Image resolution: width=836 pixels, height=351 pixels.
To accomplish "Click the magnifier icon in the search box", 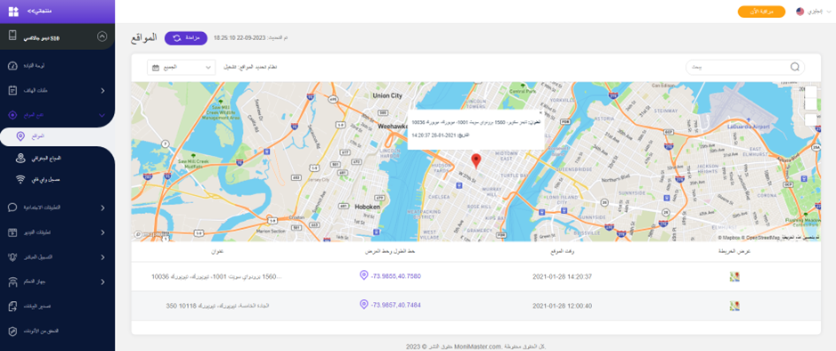I will (x=794, y=67).
